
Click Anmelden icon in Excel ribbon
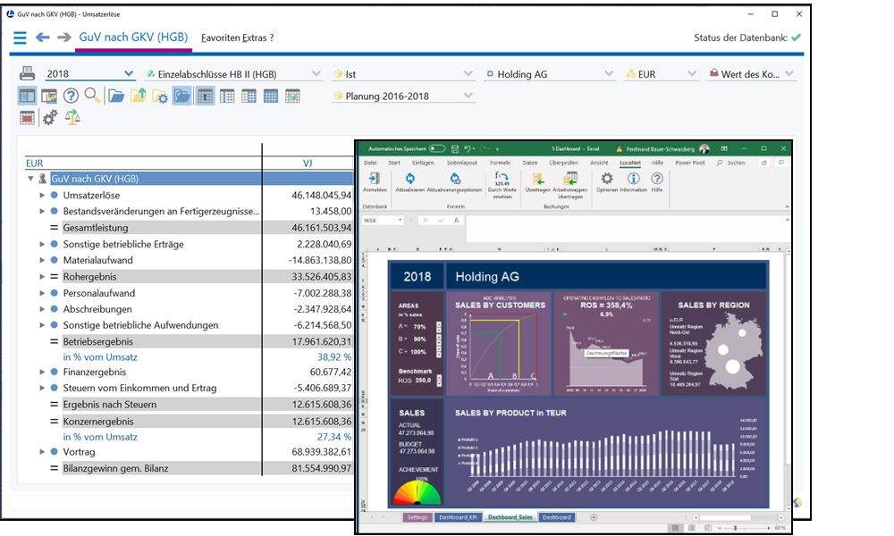(x=375, y=182)
